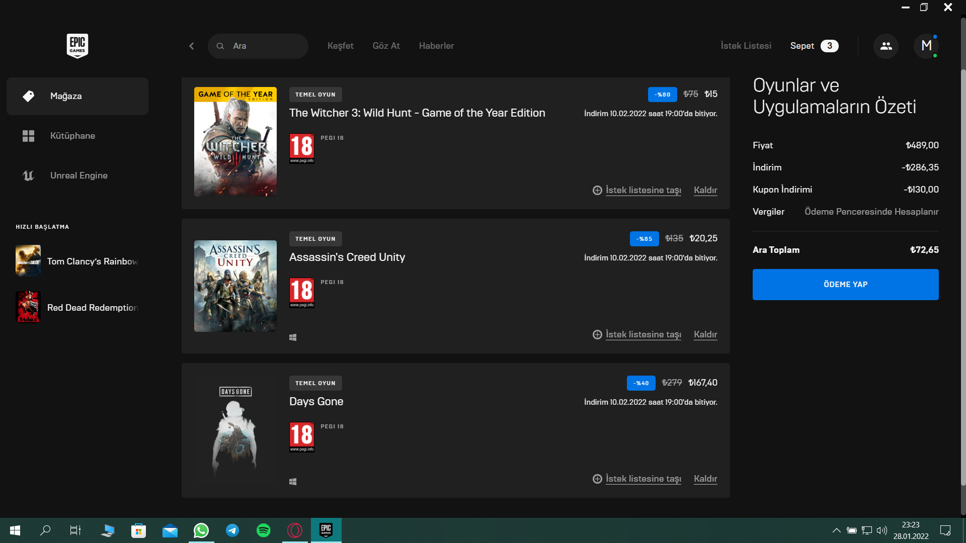Open Days Gone title link
The height and width of the screenshot is (543, 966).
point(316,402)
